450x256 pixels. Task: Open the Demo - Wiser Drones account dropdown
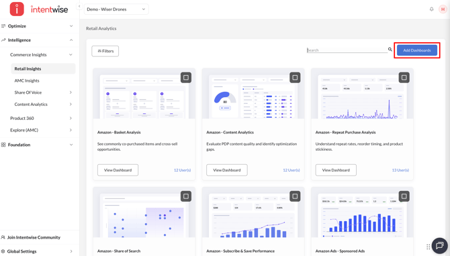pyautogui.click(x=116, y=9)
